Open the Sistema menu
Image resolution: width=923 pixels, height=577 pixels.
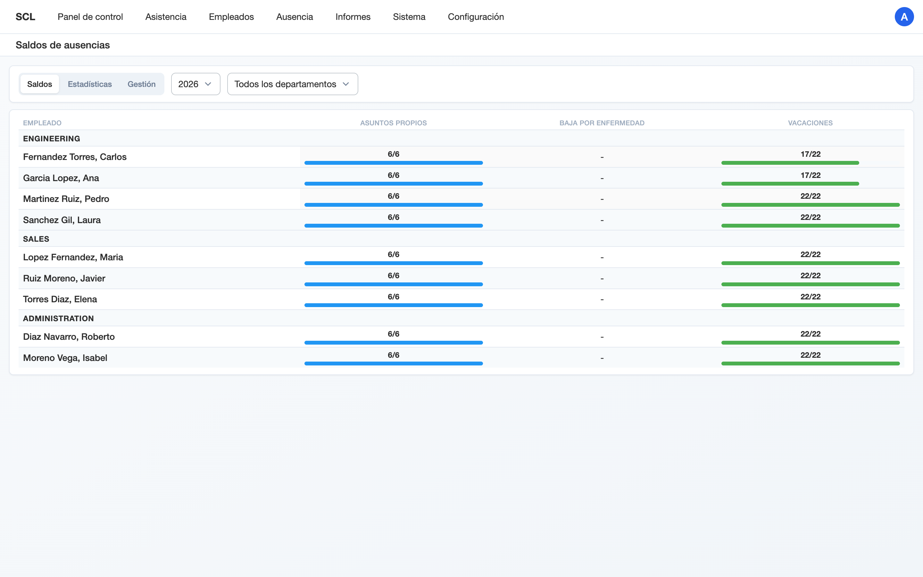click(x=409, y=16)
